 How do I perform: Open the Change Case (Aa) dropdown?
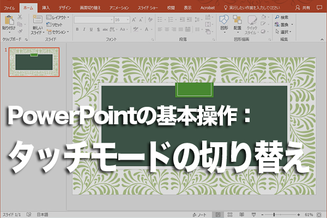pos(124,29)
